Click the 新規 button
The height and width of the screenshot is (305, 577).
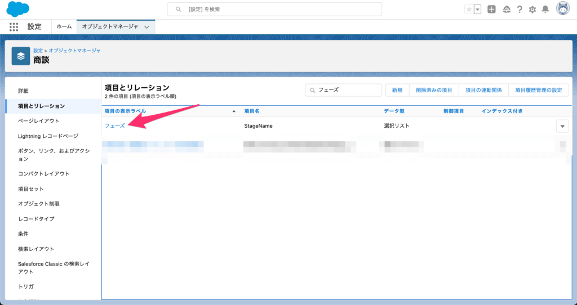pyautogui.click(x=397, y=90)
